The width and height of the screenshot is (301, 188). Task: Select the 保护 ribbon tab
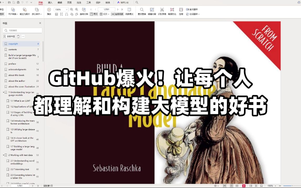(x=98, y=3)
